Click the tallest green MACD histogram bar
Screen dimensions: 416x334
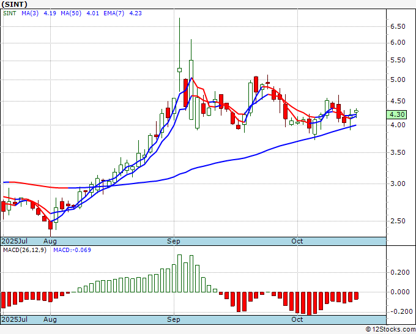[x=180, y=273]
